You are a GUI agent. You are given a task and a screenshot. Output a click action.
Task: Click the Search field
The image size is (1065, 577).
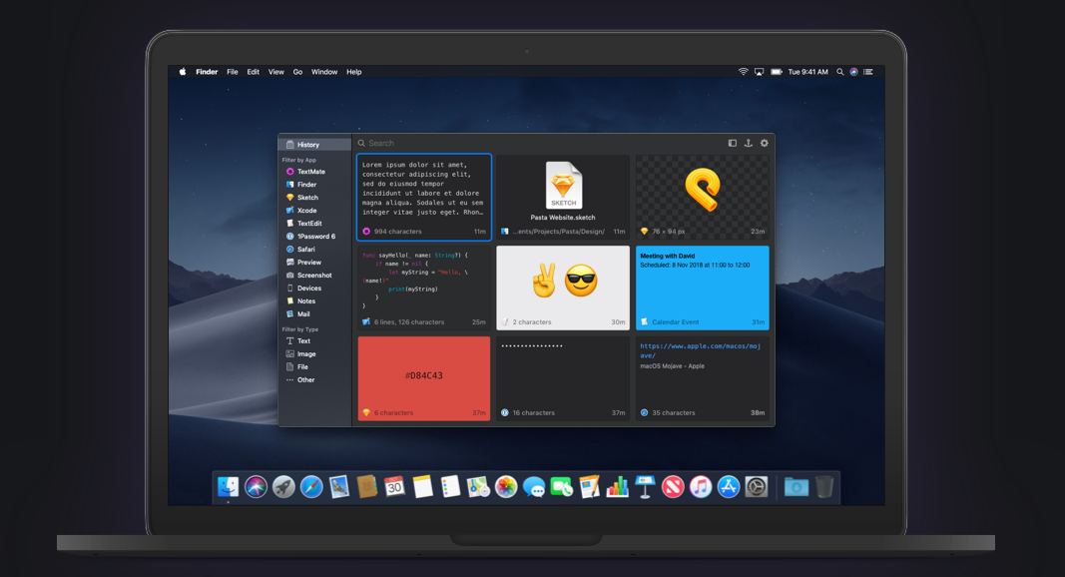pos(539,143)
